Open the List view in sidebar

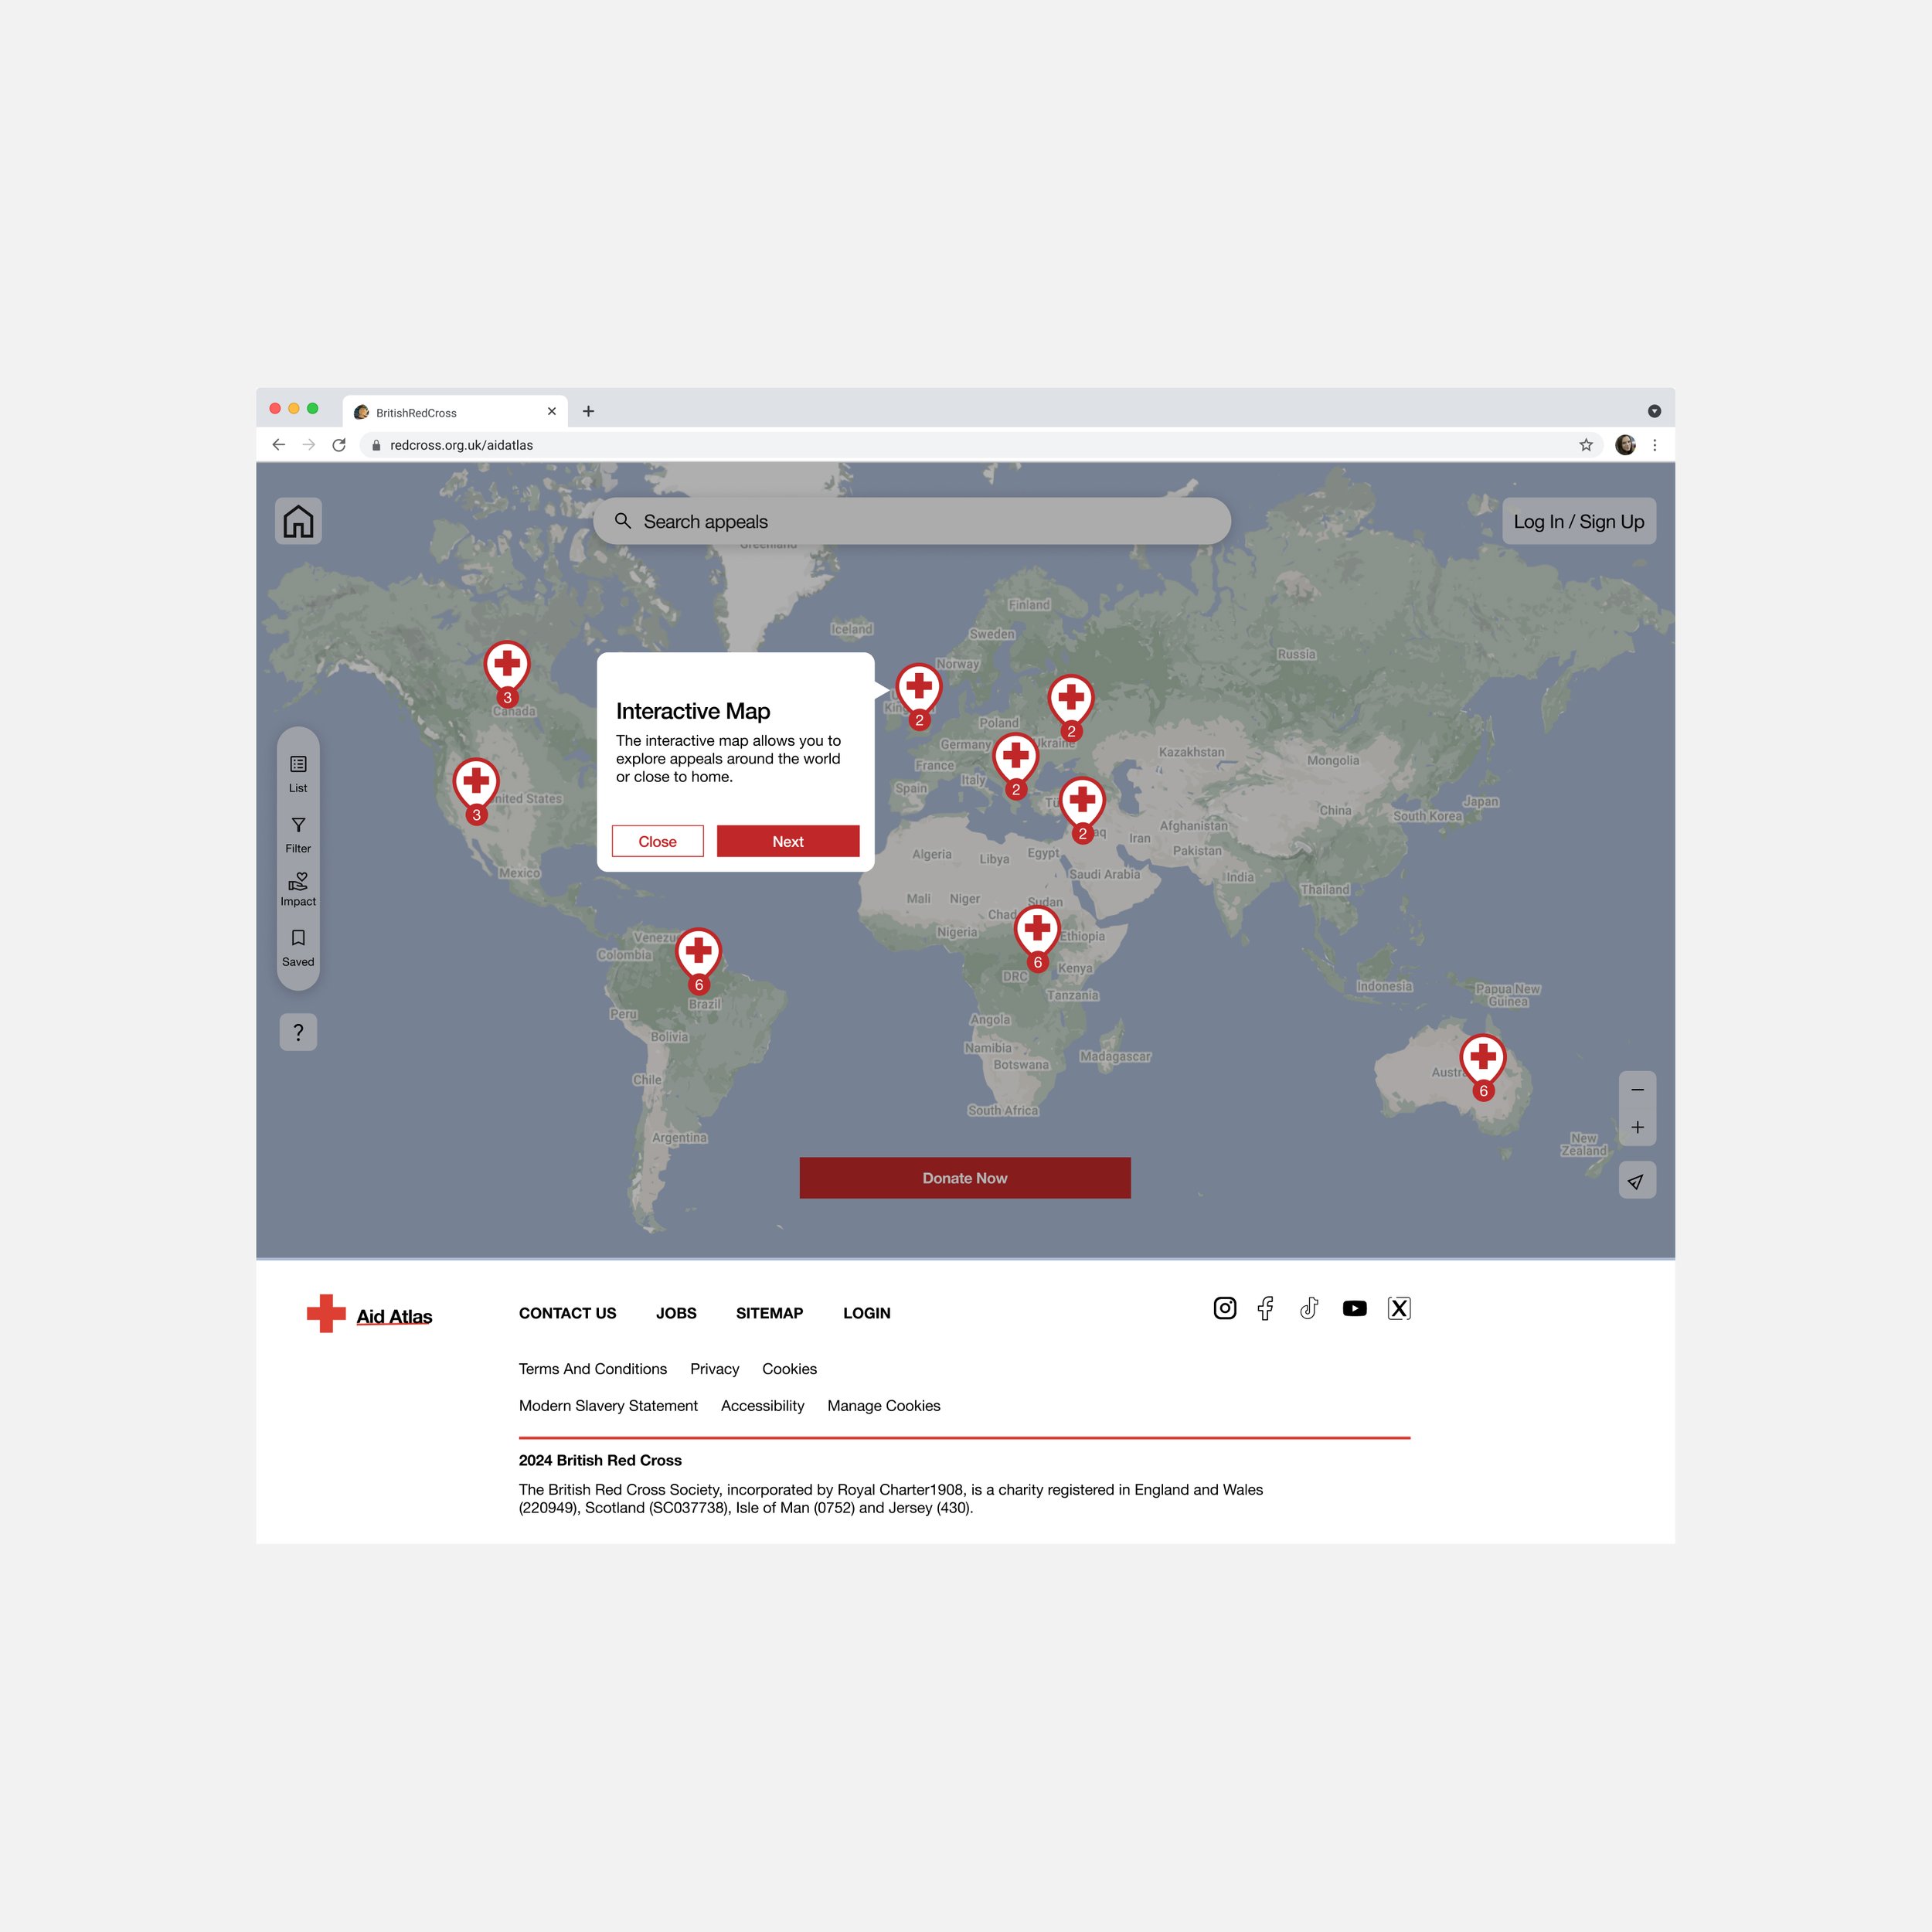298,773
